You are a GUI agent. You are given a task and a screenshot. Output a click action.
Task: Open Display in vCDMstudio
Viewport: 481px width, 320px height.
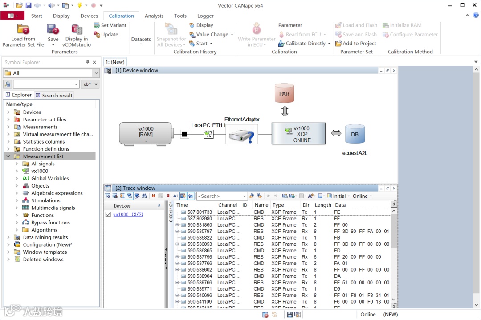pos(77,36)
